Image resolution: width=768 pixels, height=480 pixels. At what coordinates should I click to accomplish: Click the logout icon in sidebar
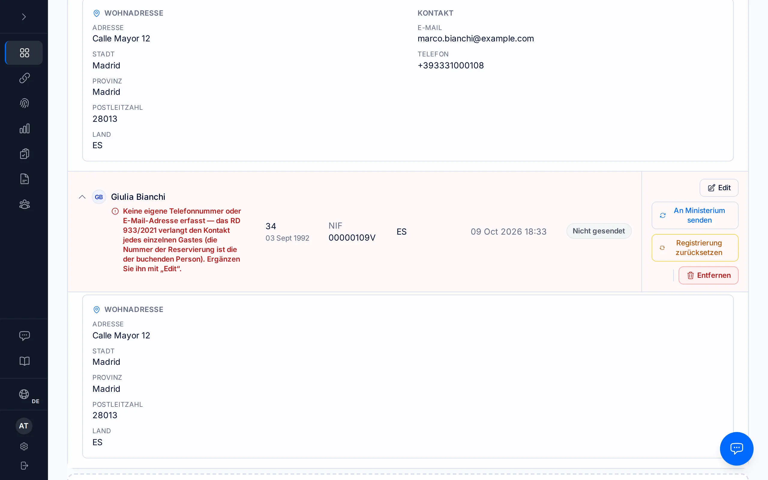tap(24, 465)
